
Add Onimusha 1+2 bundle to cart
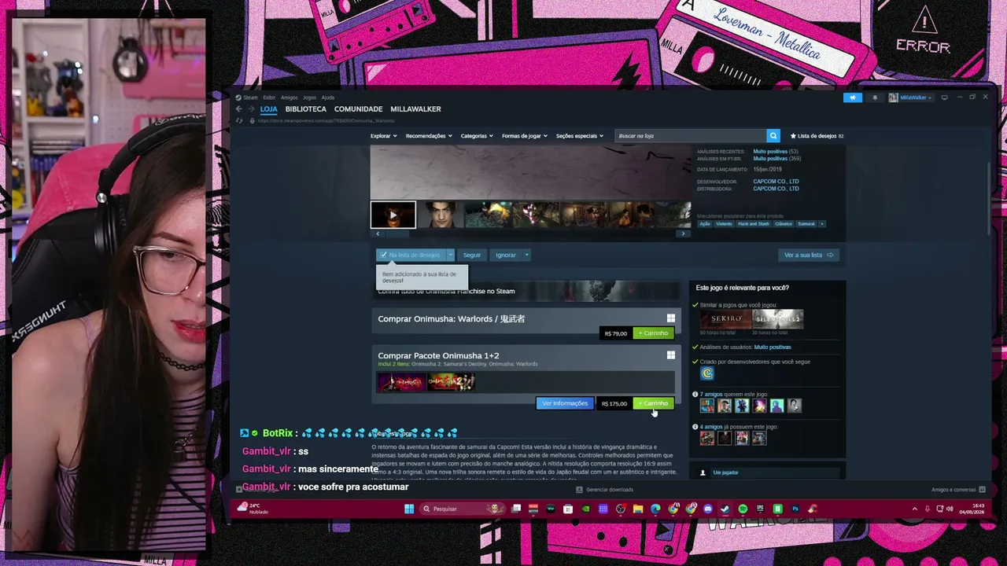(x=654, y=403)
